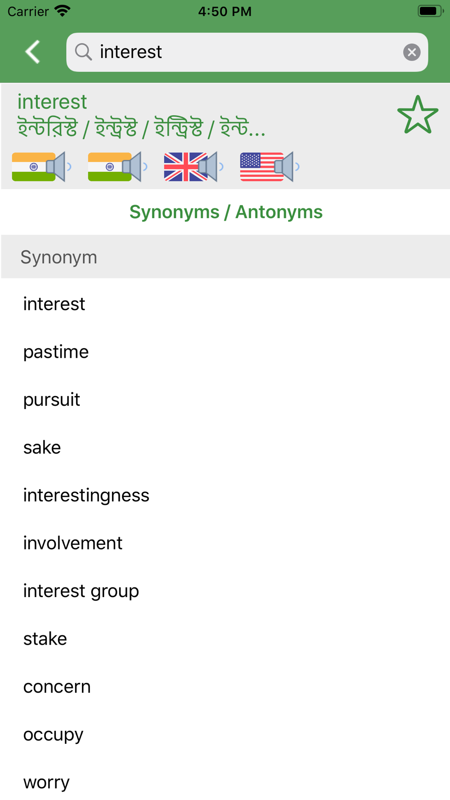Select the synonym stake
The image size is (450, 800).
[225, 639]
